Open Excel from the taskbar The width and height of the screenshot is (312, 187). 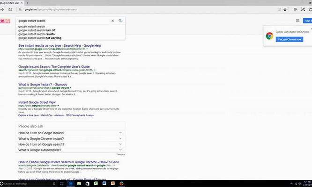96,184
